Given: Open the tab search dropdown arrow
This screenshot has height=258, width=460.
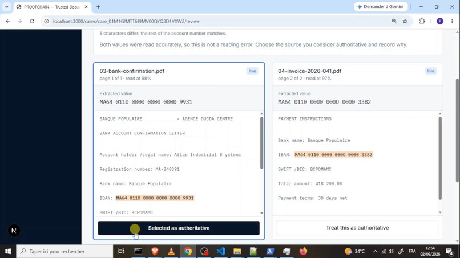Looking at the screenshot, I should (x=7, y=7).
